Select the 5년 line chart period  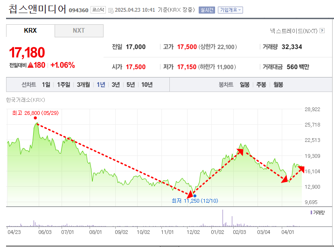click(x=131, y=85)
